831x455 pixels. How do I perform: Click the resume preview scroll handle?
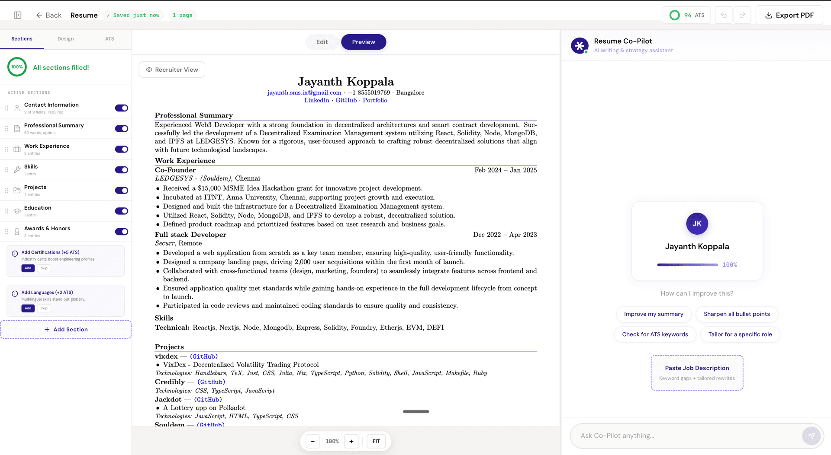pyautogui.click(x=416, y=411)
